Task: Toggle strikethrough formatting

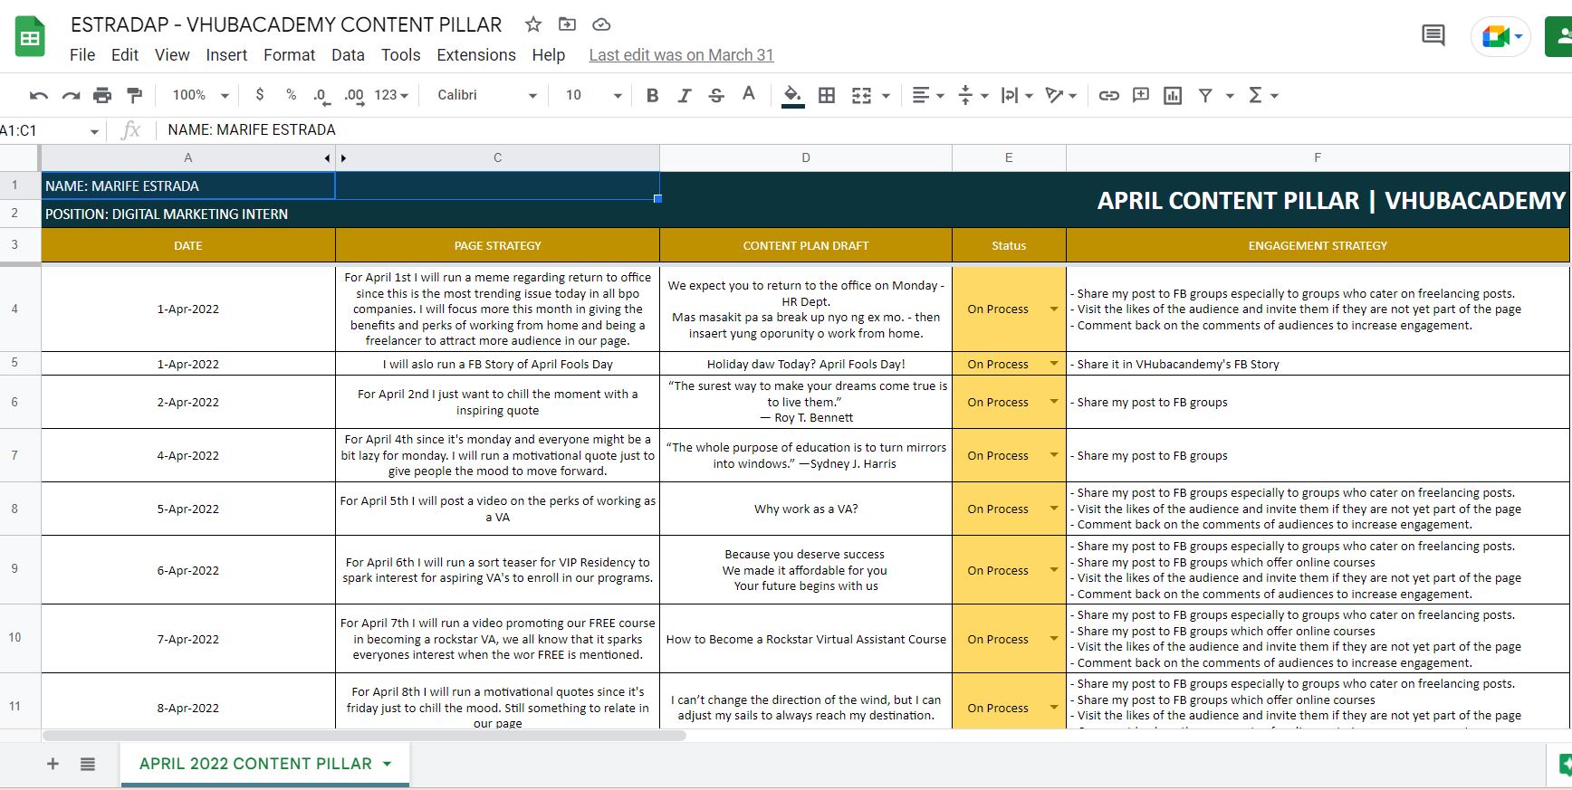Action: 716,95
